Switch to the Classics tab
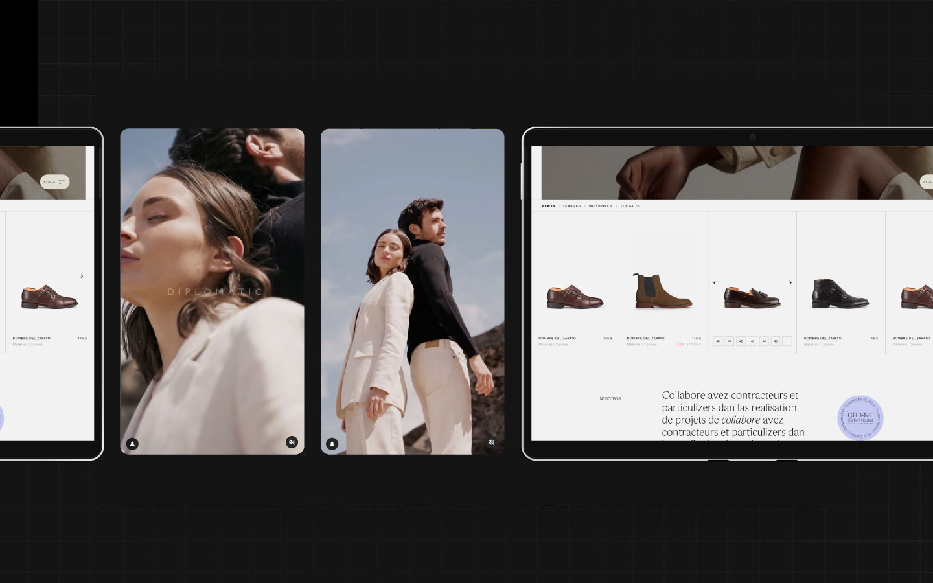The image size is (933, 583). [571, 206]
